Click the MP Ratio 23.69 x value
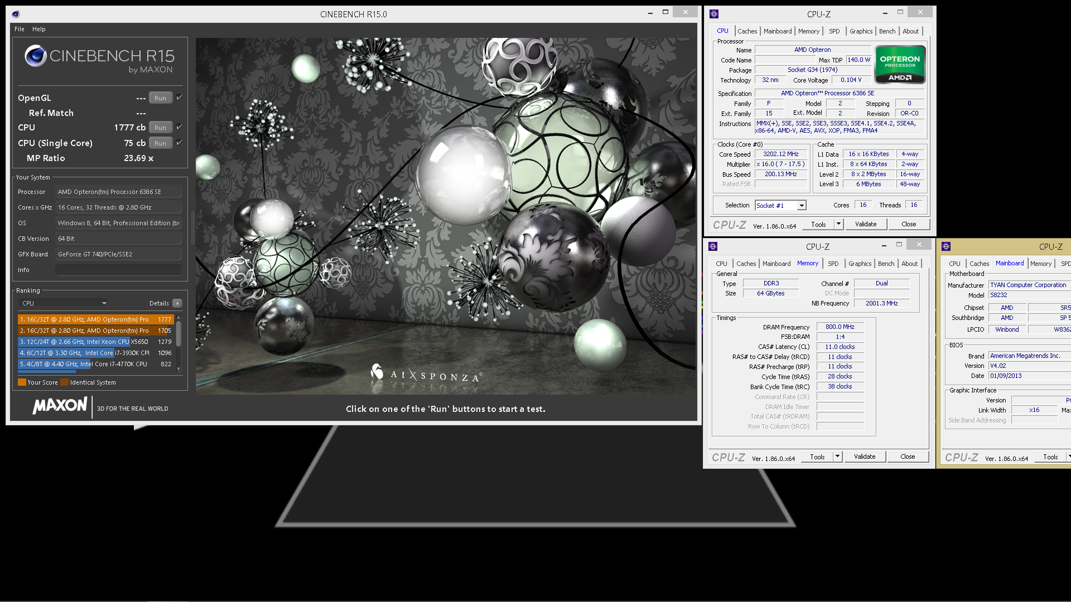 click(138, 158)
